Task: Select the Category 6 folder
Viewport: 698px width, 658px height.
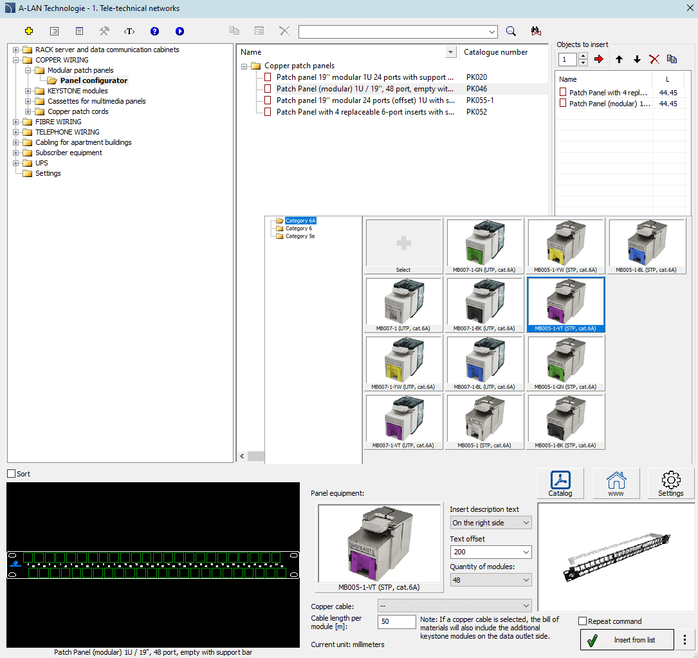Action: [298, 229]
